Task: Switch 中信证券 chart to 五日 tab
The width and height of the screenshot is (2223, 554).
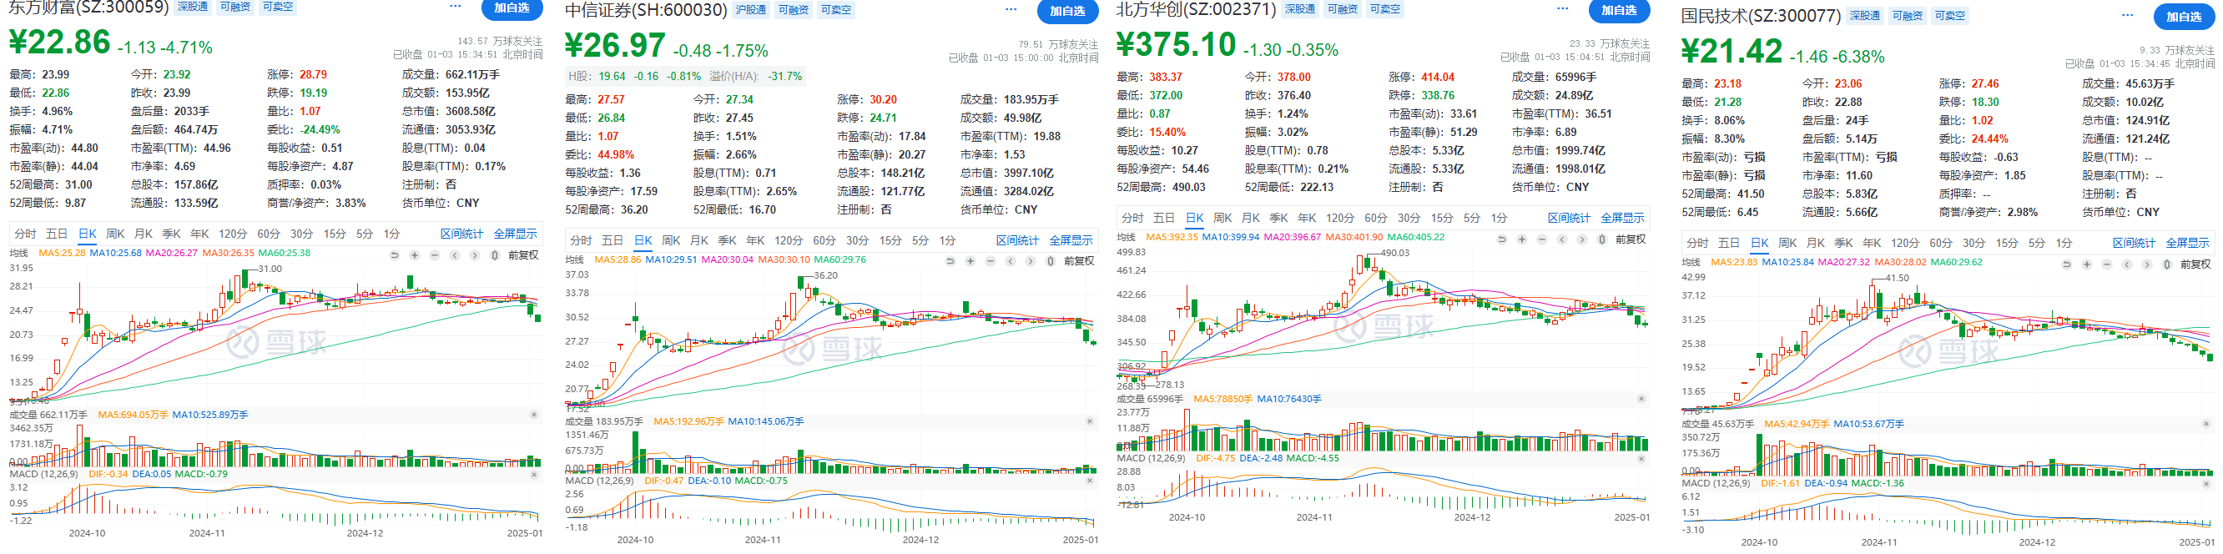Action: pyautogui.click(x=612, y=240)
